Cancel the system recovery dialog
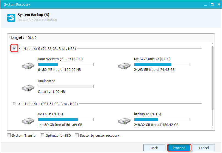Image resolution: width=222 pixels, height=153 pixels. click(x=204, y=148)
